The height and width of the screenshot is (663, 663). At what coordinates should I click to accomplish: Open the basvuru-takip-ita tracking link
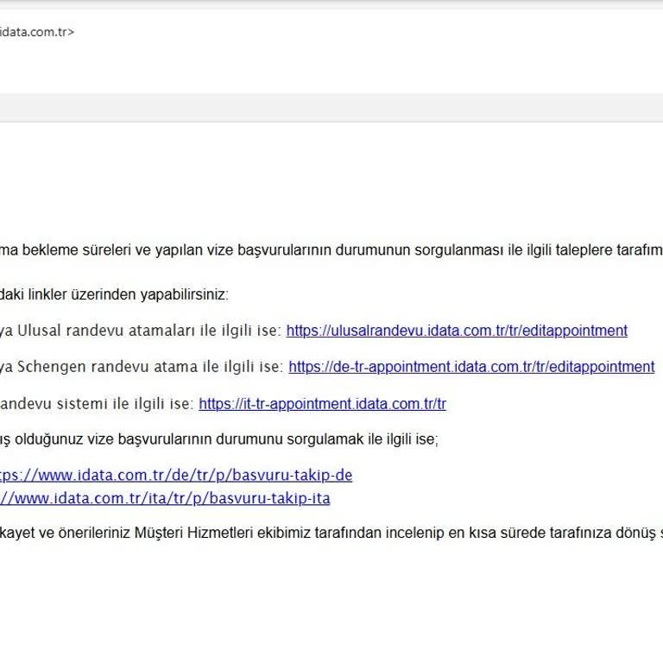point(164,498)
